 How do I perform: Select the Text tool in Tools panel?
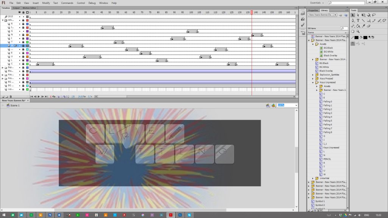(358, 20)
